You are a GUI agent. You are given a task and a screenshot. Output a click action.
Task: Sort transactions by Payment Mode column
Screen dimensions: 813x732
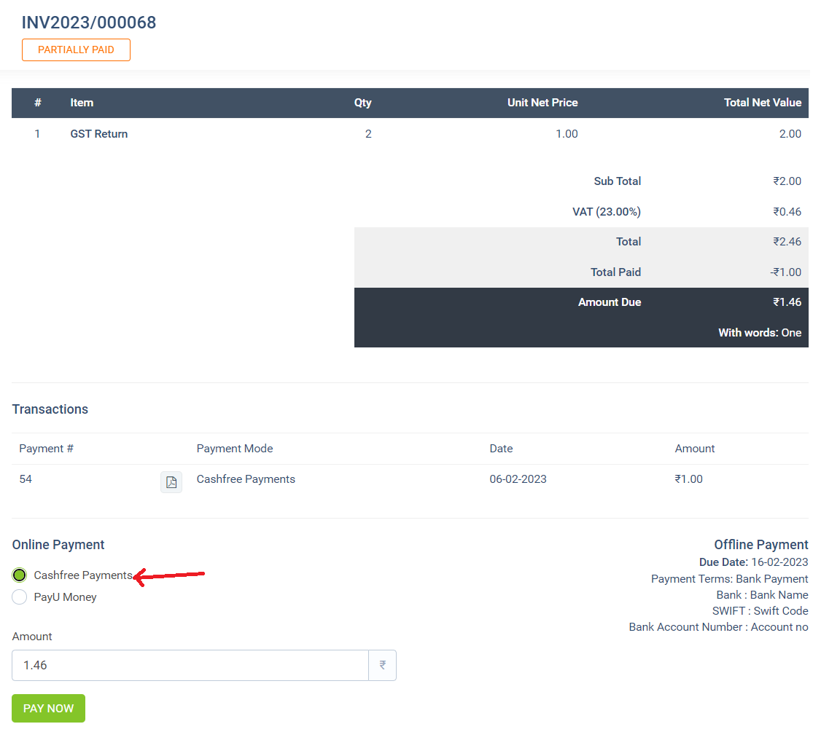234,448
